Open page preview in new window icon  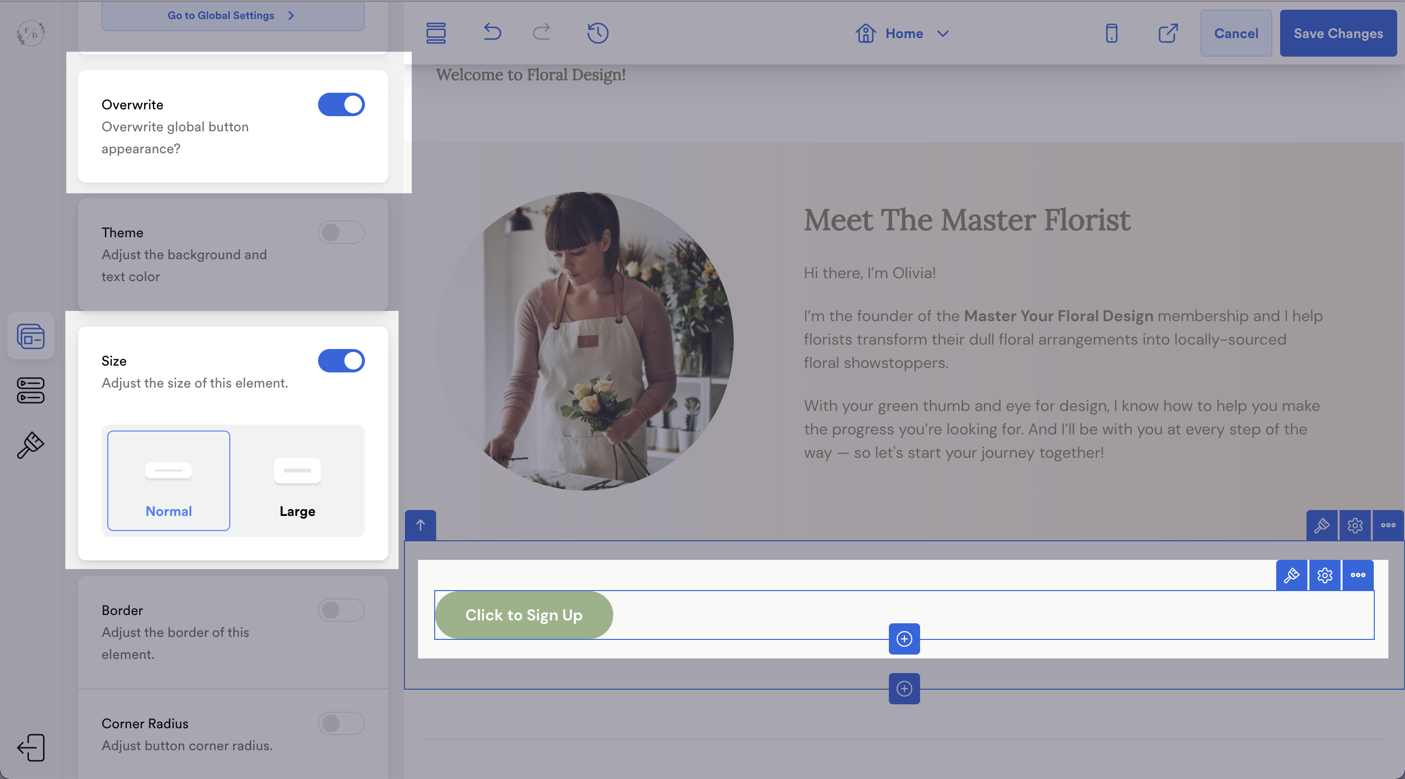1168,33
